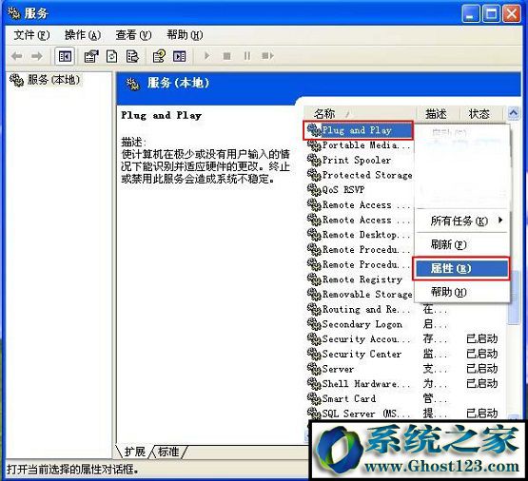528x481 pixels.
Task: Expand the 所有任务(K) submenu
Action: (x=461, y=221)
